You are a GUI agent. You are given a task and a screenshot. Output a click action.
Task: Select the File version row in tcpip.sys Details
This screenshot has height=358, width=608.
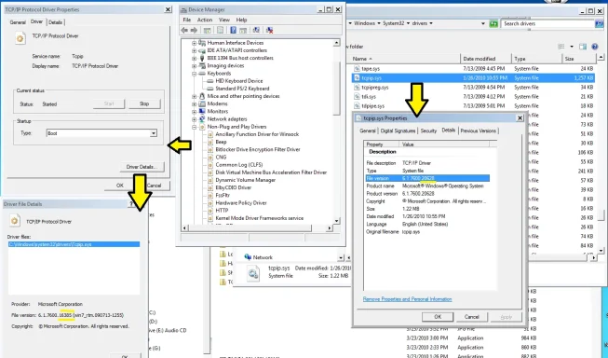[427, 179]
